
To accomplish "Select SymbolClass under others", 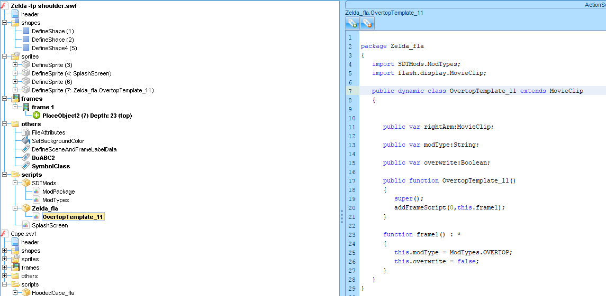I will (51, 166).
